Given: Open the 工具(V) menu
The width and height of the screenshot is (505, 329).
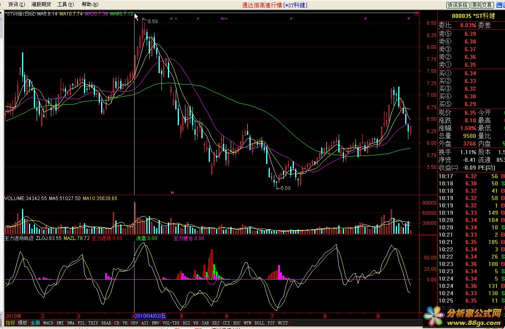Looking at the screenshot, I should pyautogui.click(x=65, y=4).
